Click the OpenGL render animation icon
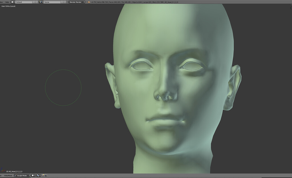Viewport: 292px width, 178px height. click(x=46, y=175)
